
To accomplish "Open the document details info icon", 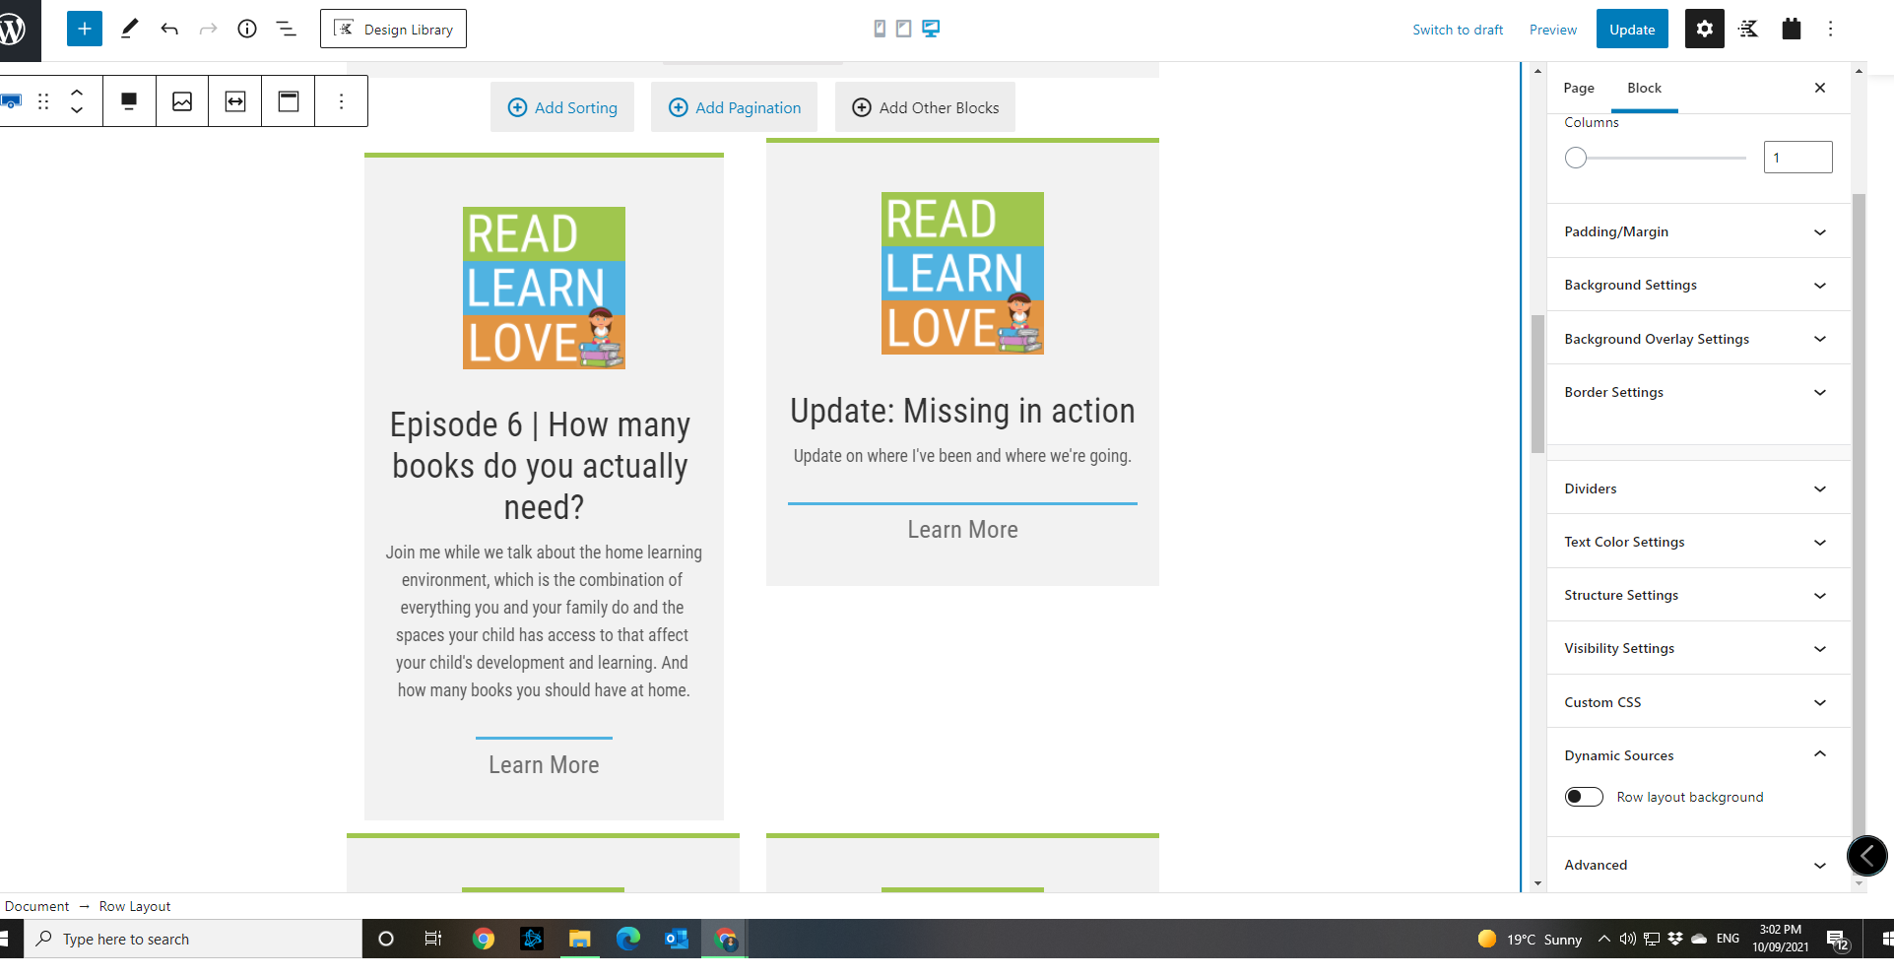I will coord(247,30).
